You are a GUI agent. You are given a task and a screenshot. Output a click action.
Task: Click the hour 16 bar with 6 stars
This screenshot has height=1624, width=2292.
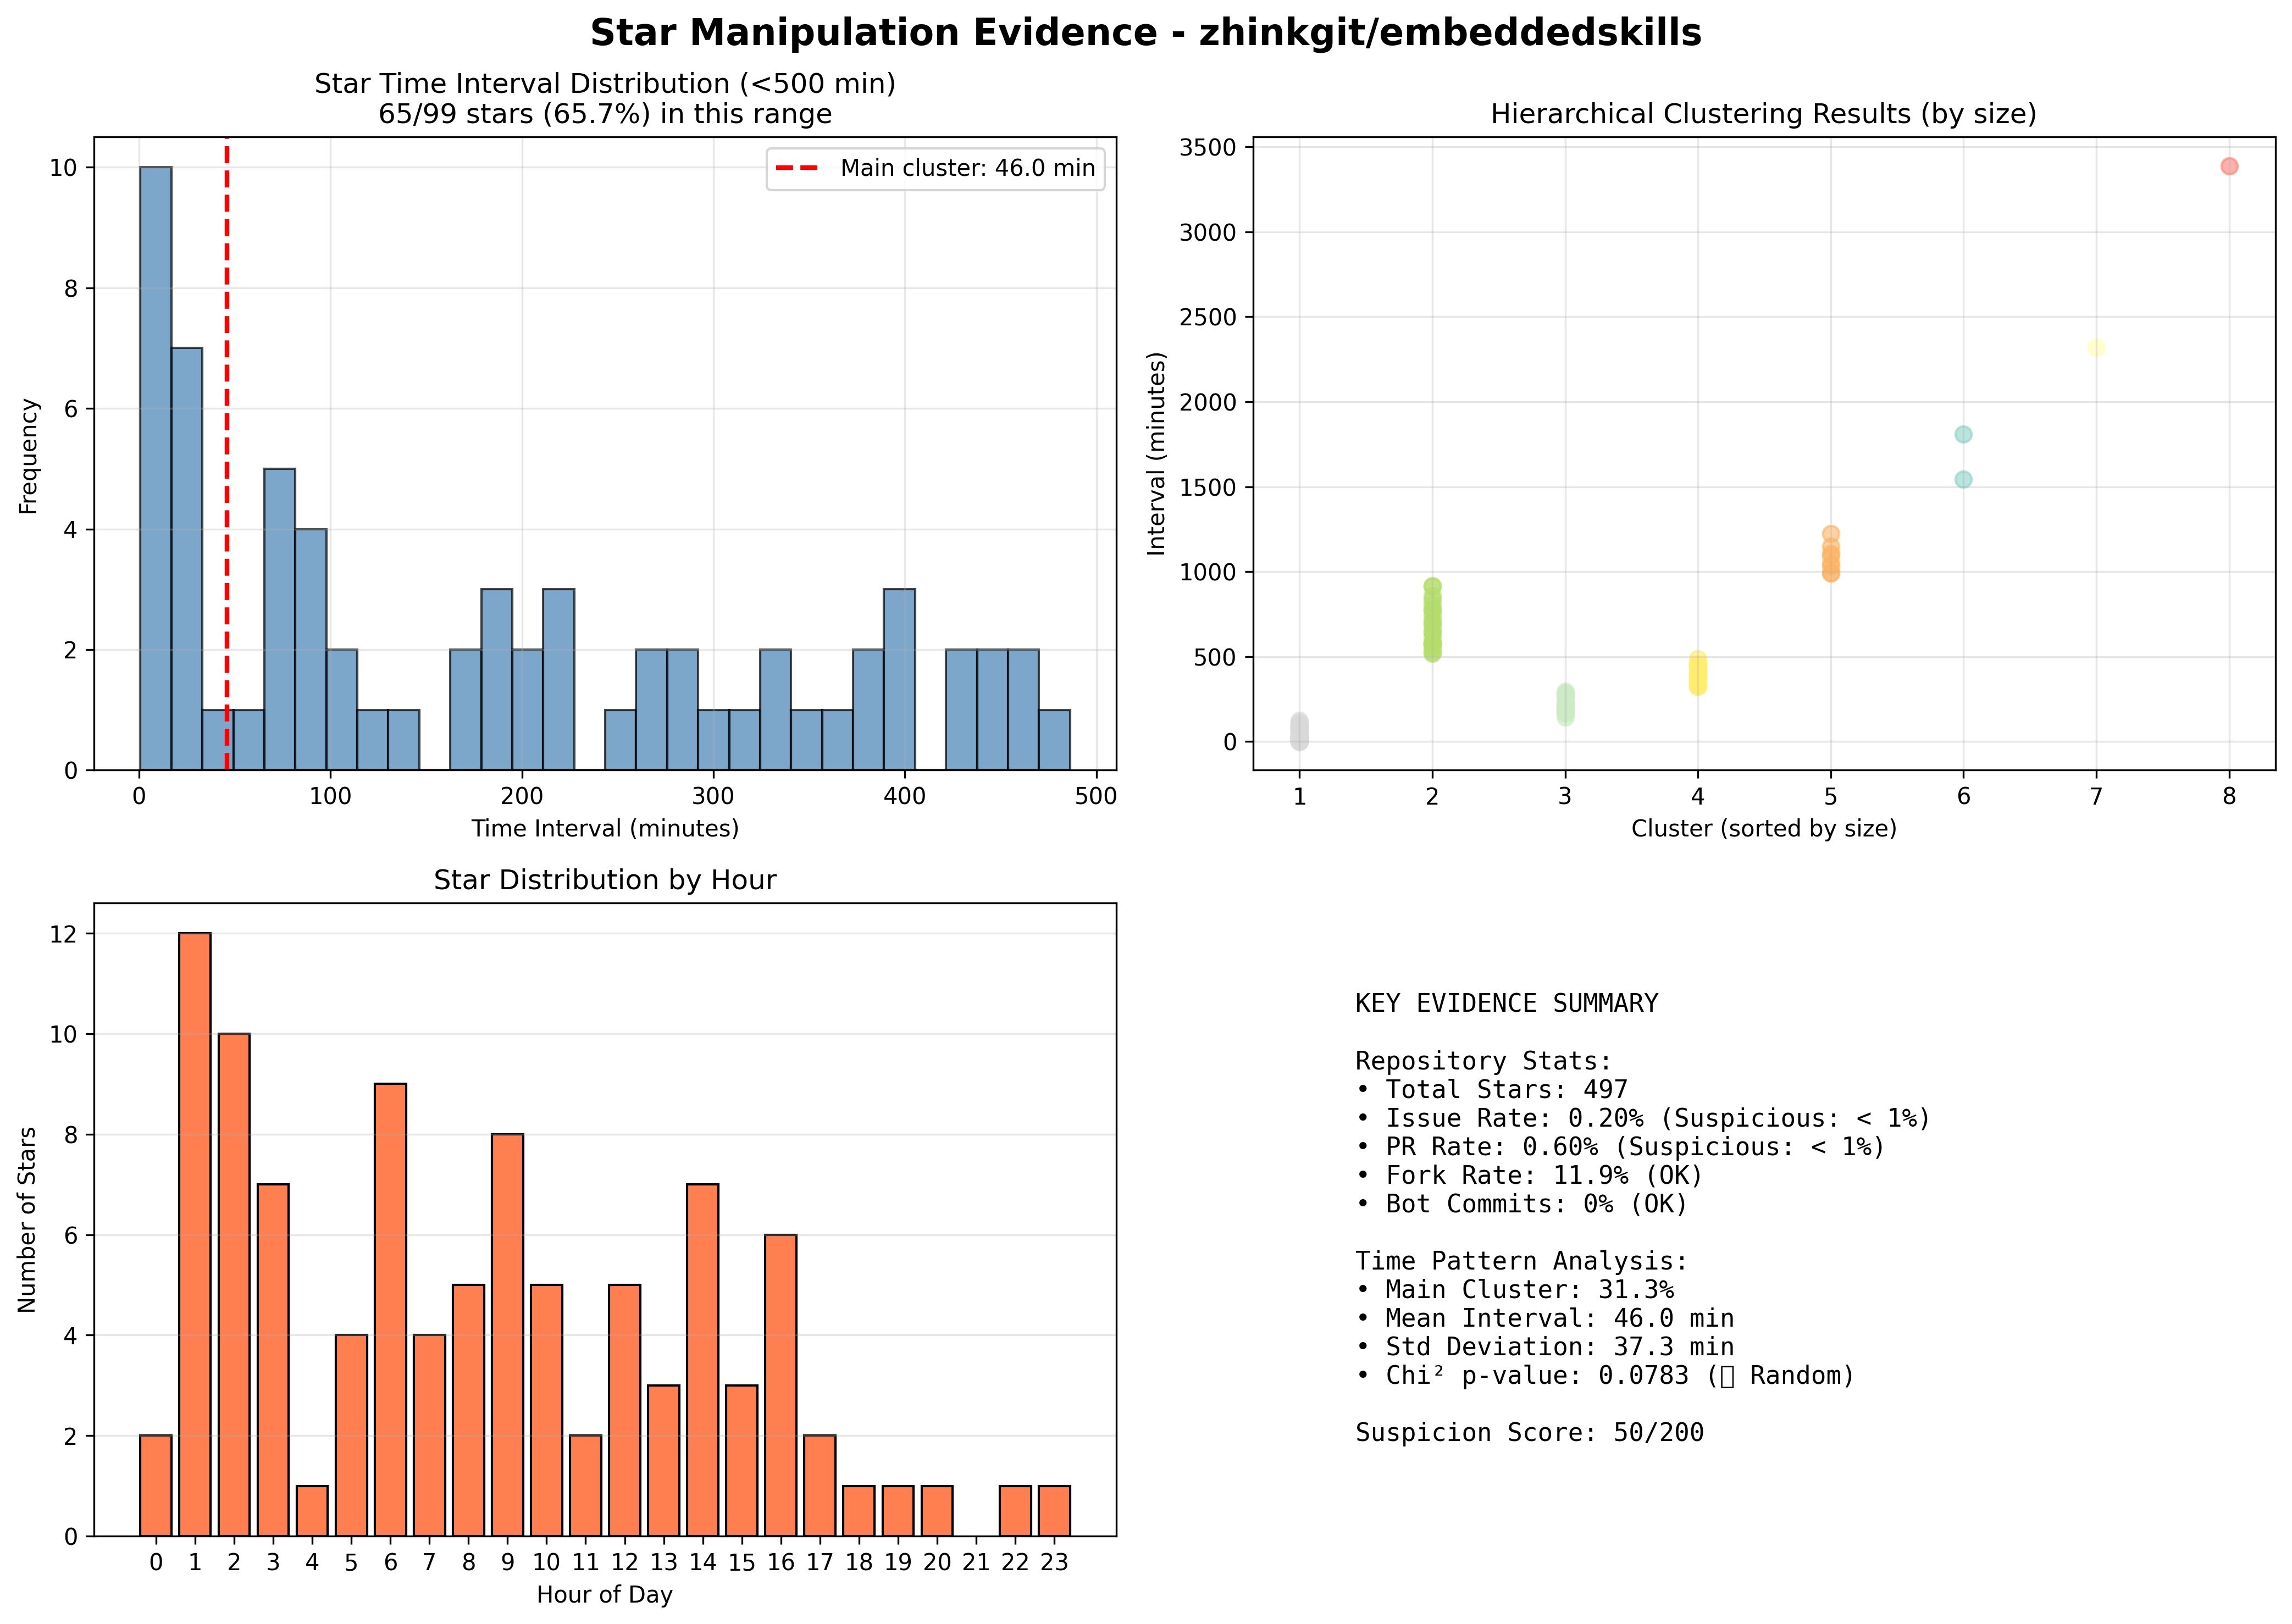[x=780, y=1385]
